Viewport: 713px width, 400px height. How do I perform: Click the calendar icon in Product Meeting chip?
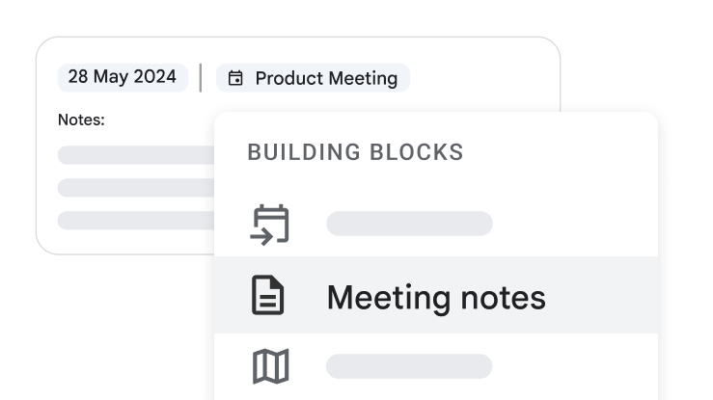coord(234,78)
